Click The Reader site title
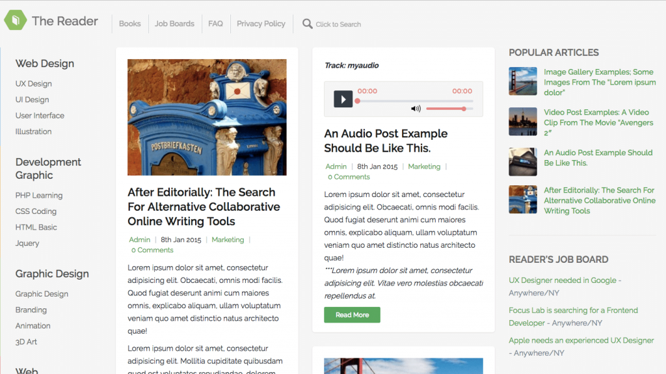 64,21
